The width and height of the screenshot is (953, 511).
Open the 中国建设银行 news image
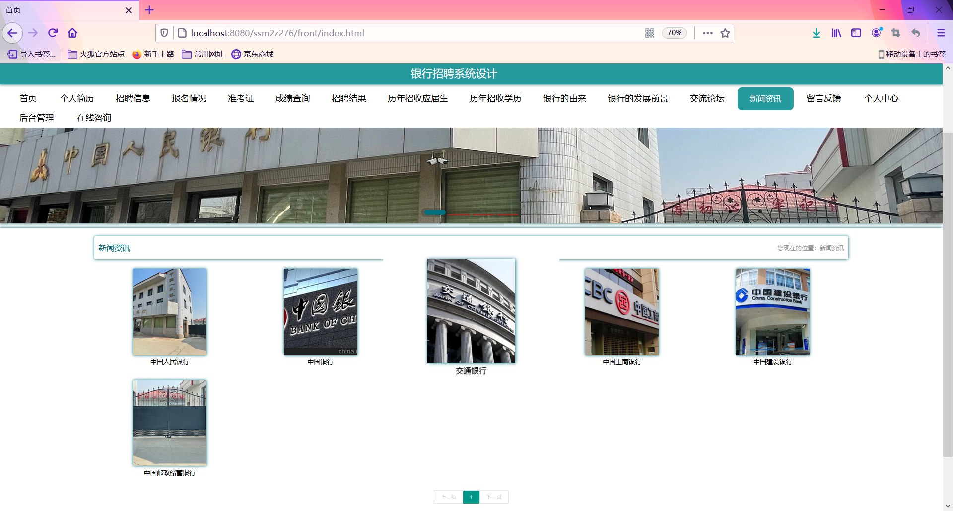tap(773, 312)
